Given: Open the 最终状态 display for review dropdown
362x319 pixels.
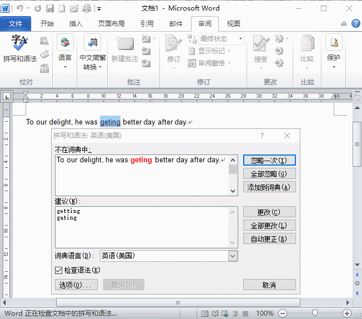Looking at the screenshot, I should [222, 38].
